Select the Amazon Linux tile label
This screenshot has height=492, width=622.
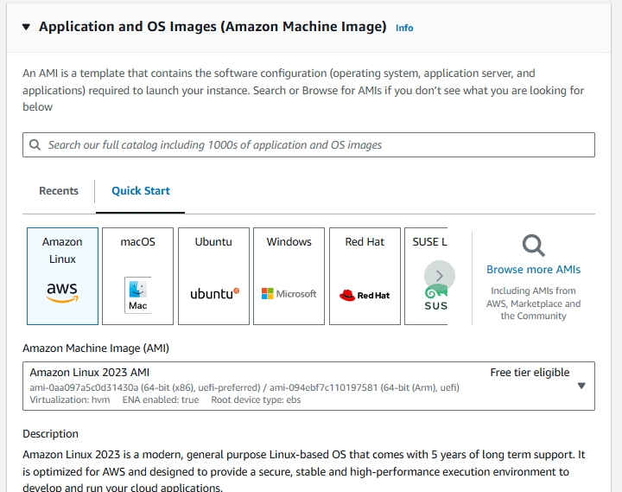point(62,250)
